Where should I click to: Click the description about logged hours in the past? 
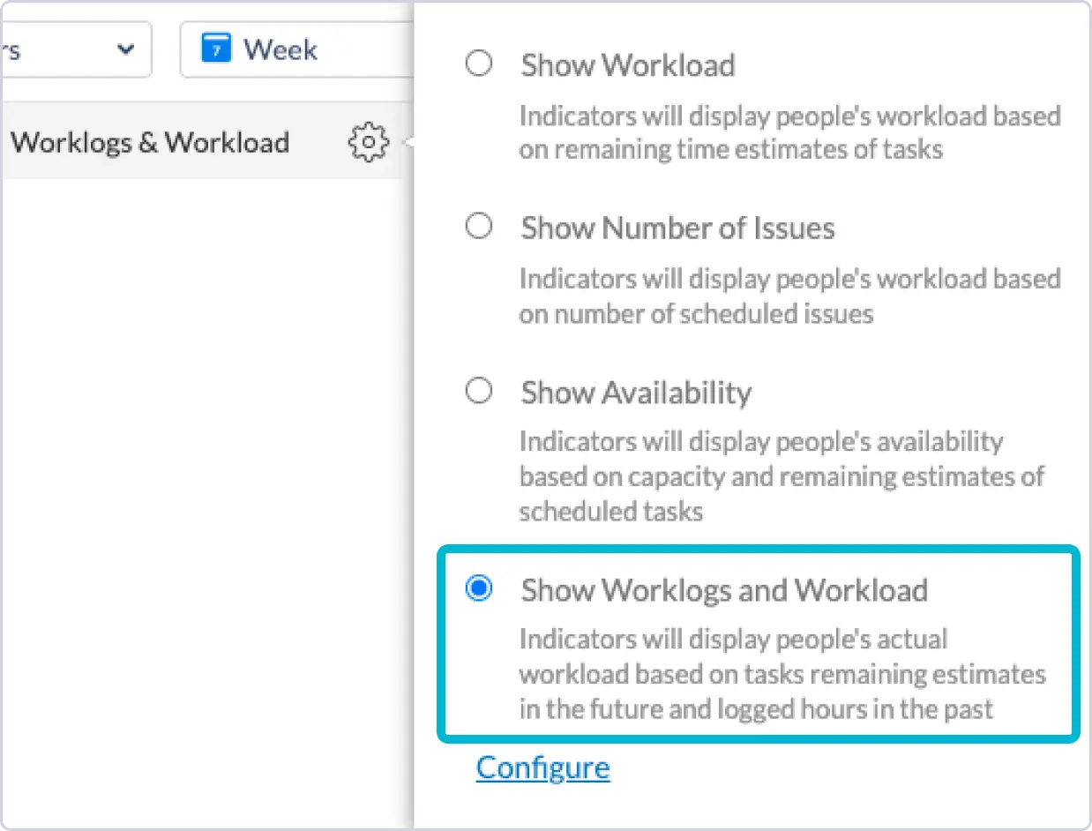pos(782,673)
